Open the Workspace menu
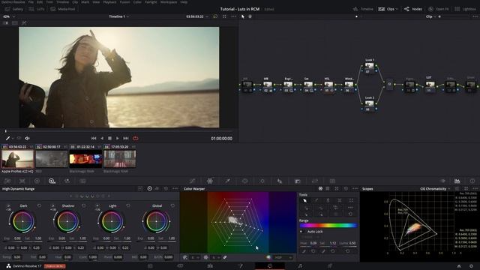The image size is (480, 270). [x=169, y=1]
